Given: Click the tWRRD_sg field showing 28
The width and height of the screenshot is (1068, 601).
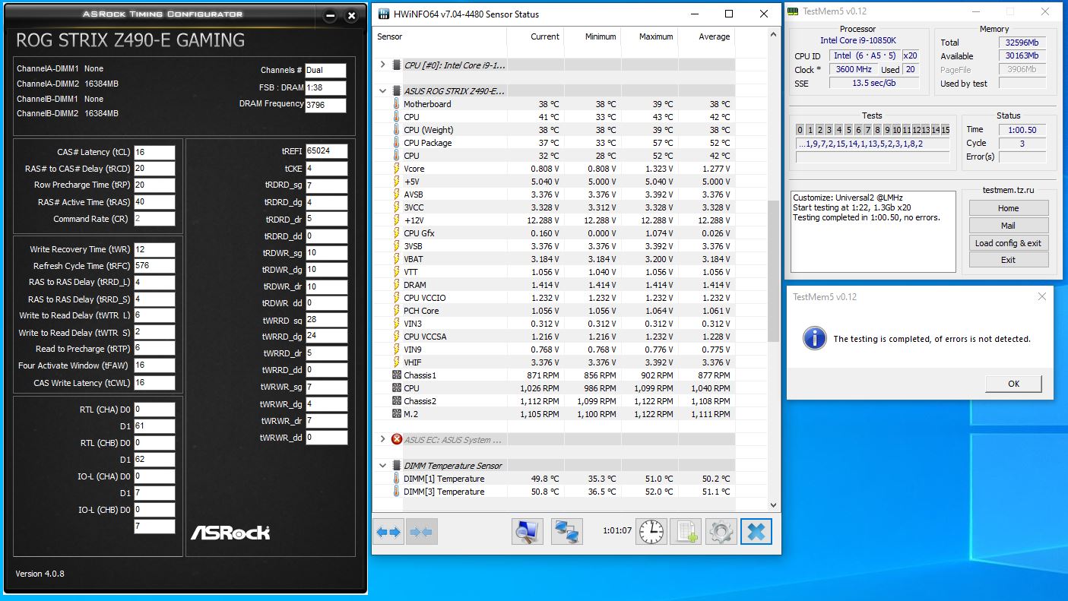Looking at the screenshot, I should coord(327,320).
